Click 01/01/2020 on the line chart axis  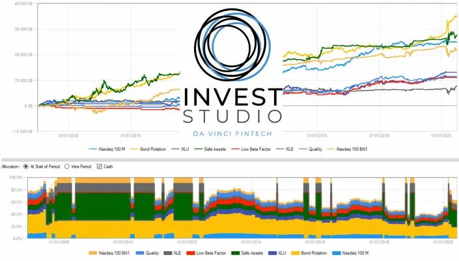coord(441,136)
